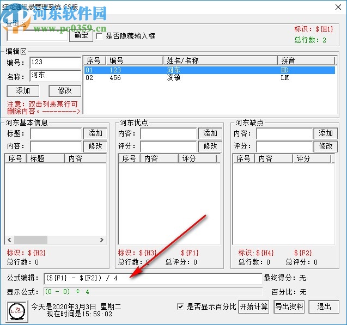Click the 内容 input in 河东缺点
This screenshot has height=325, width=347.
[284, 133]
